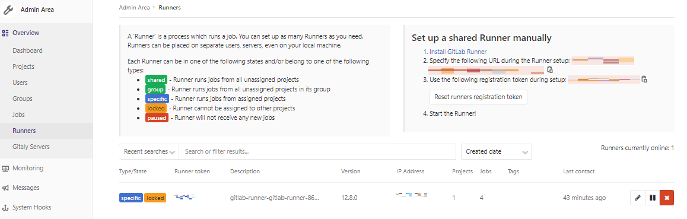Click the Admin Area breadcrumb link
This screenshot has height=219, width=687.
click(135, 8)
